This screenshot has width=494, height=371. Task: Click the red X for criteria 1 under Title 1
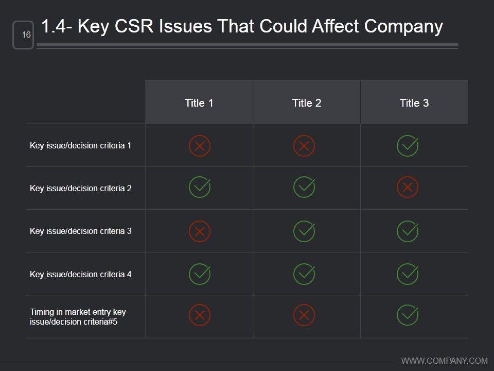point(200,146)
